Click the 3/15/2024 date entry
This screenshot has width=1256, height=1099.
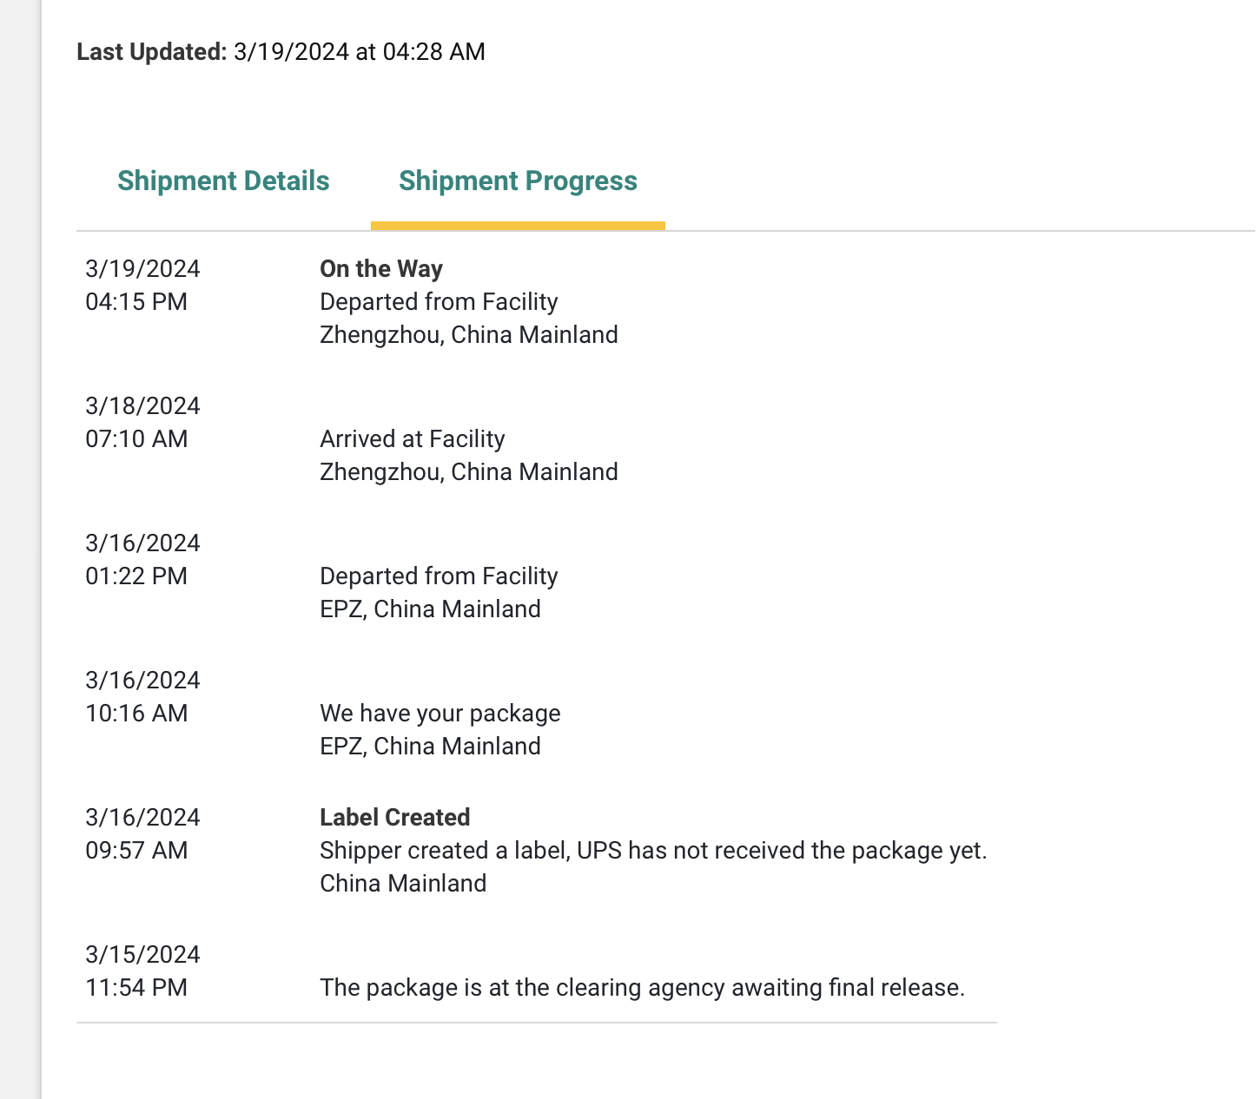click(142, 955)
